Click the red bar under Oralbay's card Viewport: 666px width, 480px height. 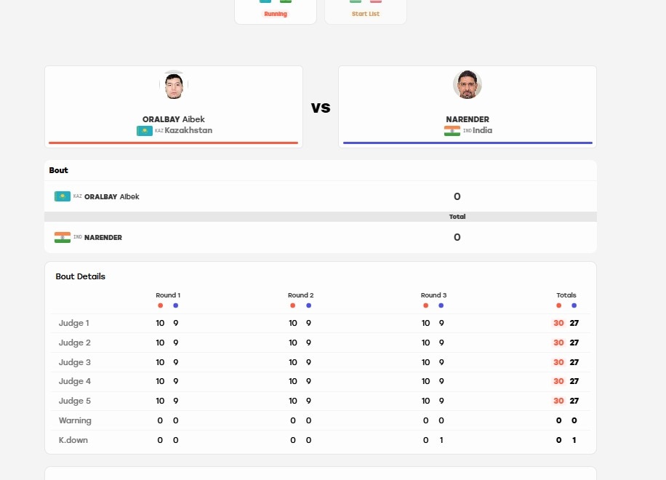tap(173, 143)
